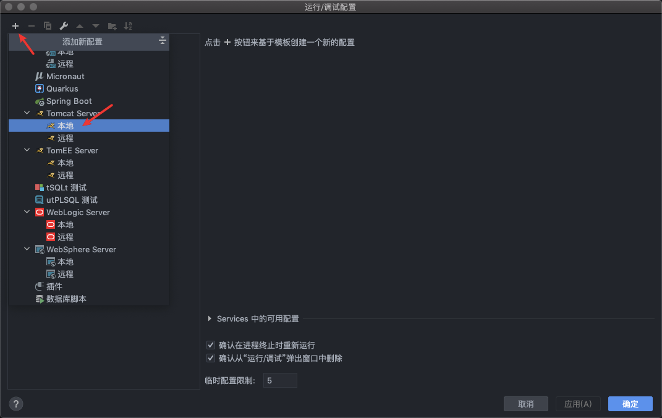Click the Move Up arrow icon
Screen dimensions: 662x418
coord(80,26)
